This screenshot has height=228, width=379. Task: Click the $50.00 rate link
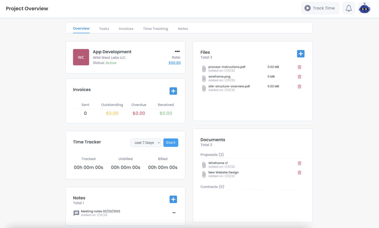(x=174, y=63)
